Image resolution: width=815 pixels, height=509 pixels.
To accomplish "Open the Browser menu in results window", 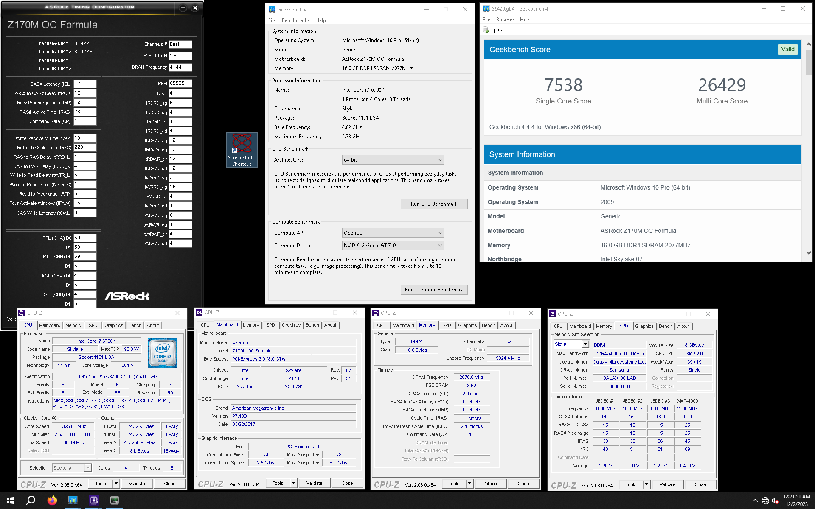I will click(x=505, y=20).
